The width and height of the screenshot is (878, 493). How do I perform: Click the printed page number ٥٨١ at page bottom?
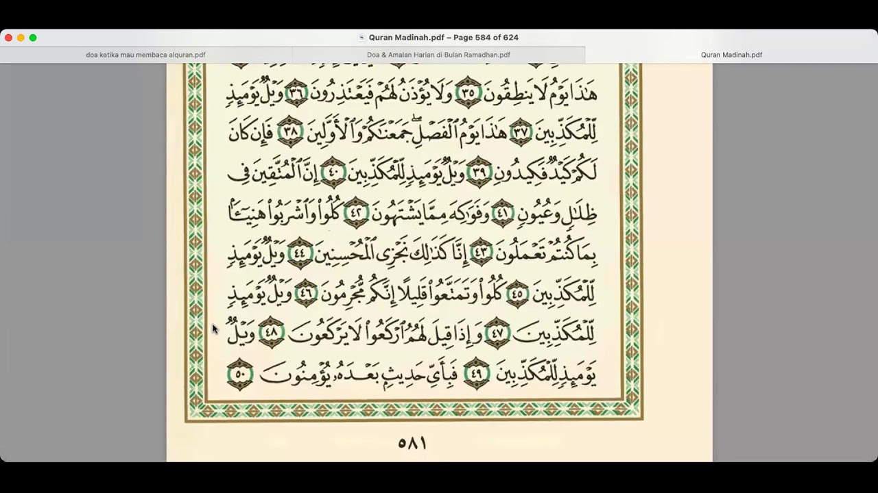tap(412, 443)
